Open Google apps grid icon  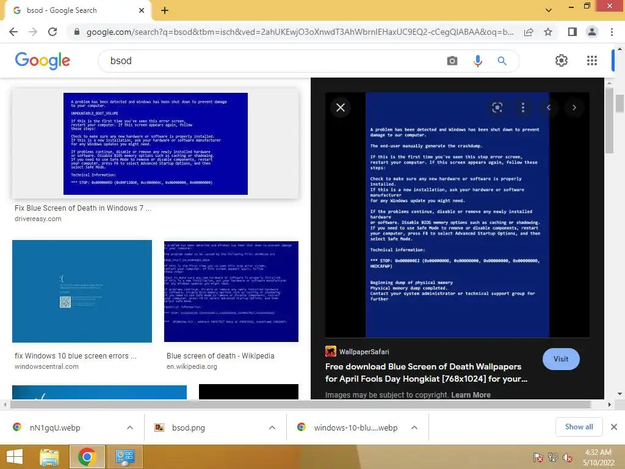[592, 60]
